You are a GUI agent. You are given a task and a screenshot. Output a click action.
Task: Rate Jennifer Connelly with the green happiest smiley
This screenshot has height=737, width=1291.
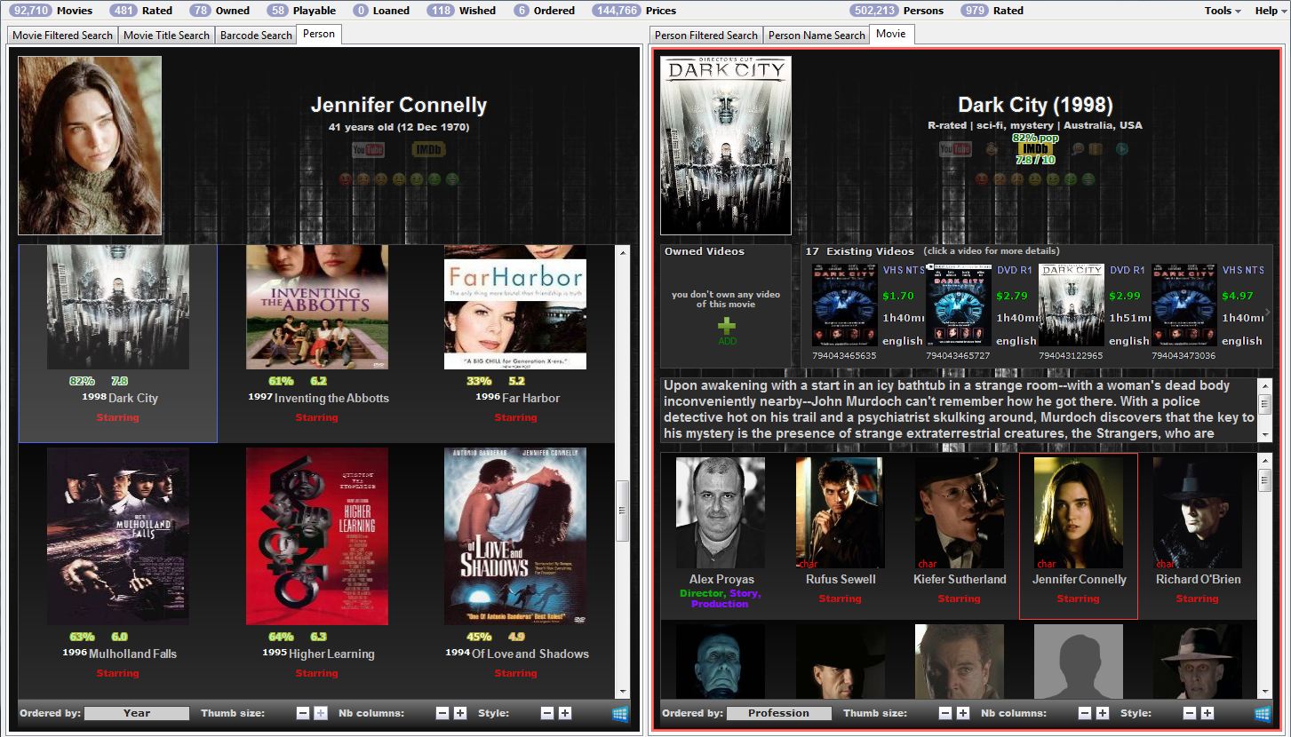452,179
